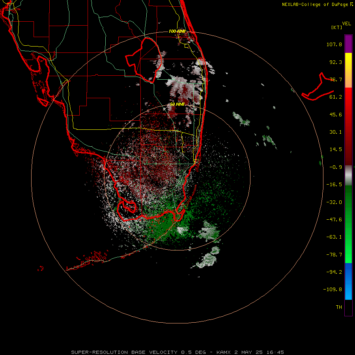The height and width of the screenshot is (355, 355).
Task: Select the -47.6 legend value
Action: pyautogui.click(x=334, y=220)
